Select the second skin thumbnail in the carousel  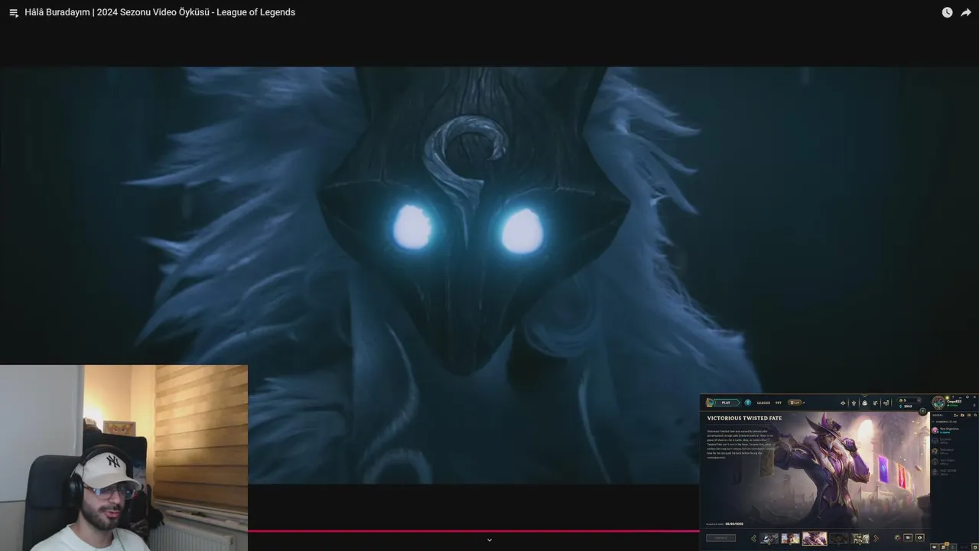pyautogui.click(x=790, y=538)
